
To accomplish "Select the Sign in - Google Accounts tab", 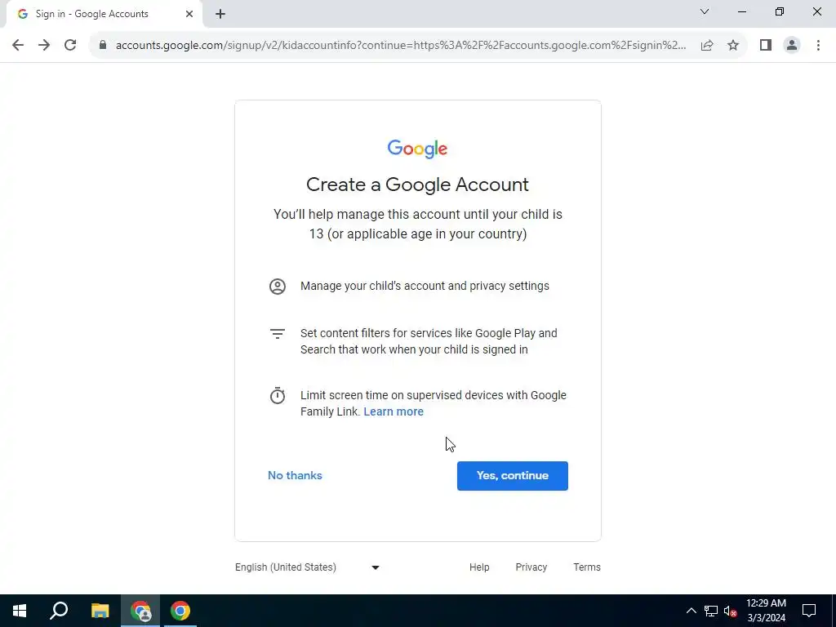I will pyautogui.click(x=104, y=14).
